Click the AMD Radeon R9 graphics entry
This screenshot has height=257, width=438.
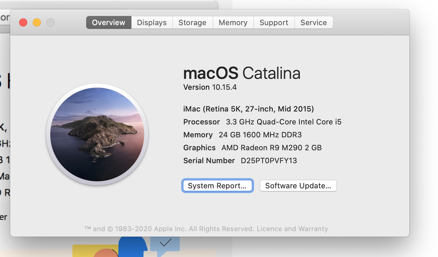point(271,148)
